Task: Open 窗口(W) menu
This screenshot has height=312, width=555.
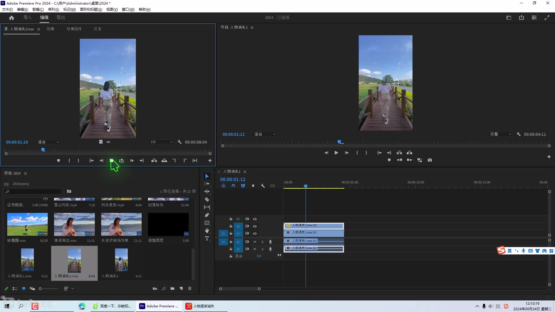Action: pyautogui.click(x=128, y=10)
